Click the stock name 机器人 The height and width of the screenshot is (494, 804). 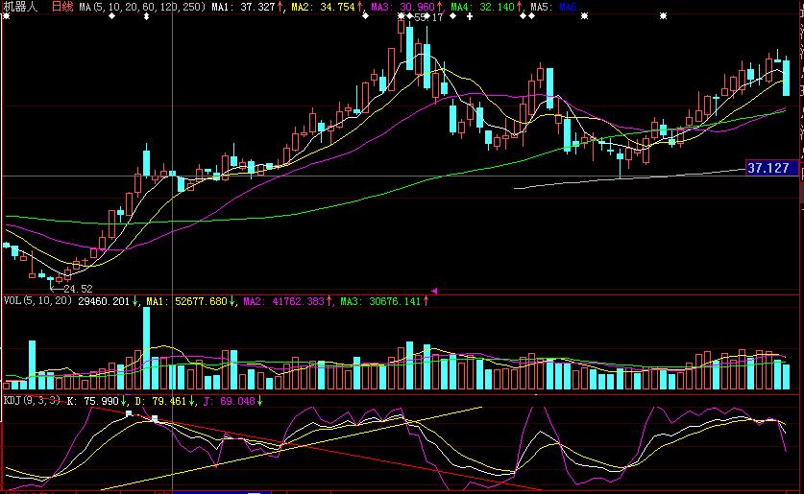[20, 7]
